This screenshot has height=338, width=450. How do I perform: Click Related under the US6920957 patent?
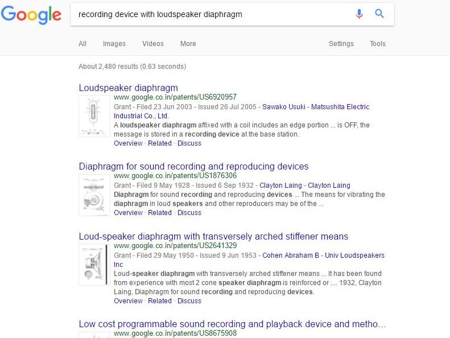159,143
